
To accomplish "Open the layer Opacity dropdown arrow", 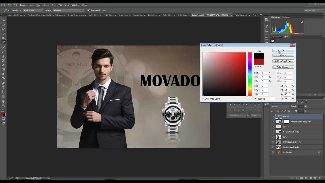I will pos(305,106).
